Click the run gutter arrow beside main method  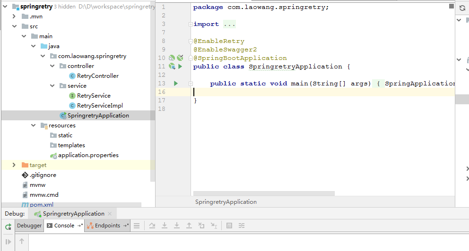[x=176, y=84]
